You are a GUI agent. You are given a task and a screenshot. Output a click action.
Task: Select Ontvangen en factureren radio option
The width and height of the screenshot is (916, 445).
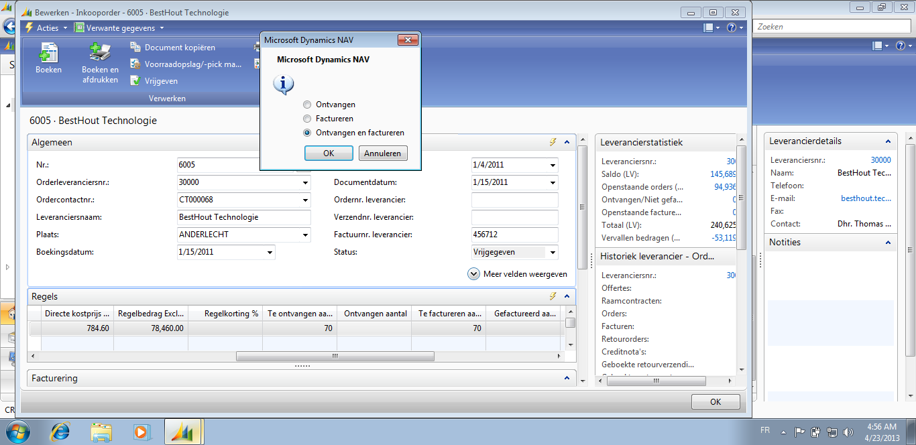tap(307, 133)
